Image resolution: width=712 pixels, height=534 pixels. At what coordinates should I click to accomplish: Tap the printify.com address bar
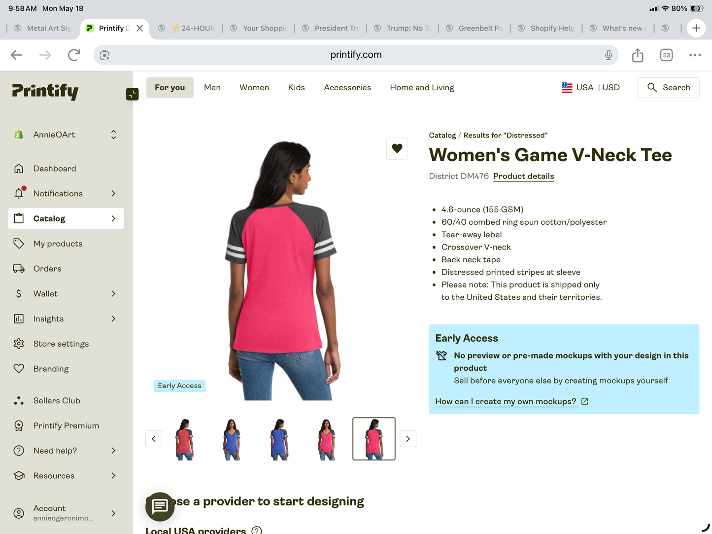(x=356, y=55)
